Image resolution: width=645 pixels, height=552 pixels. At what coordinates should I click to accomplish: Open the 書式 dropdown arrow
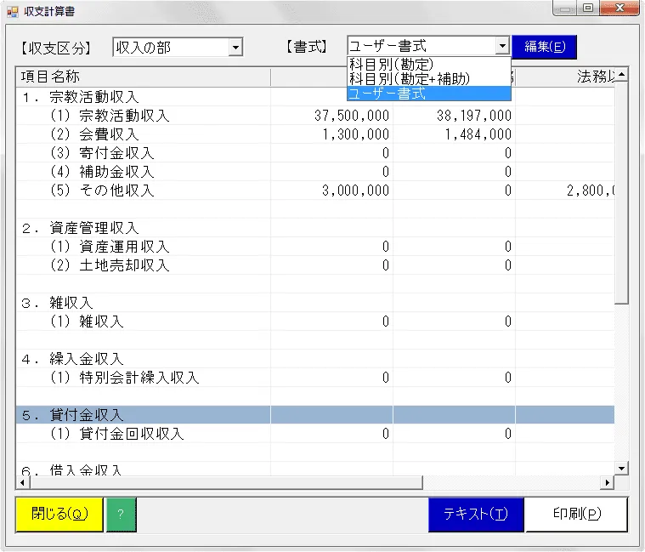tap(502, 46)
